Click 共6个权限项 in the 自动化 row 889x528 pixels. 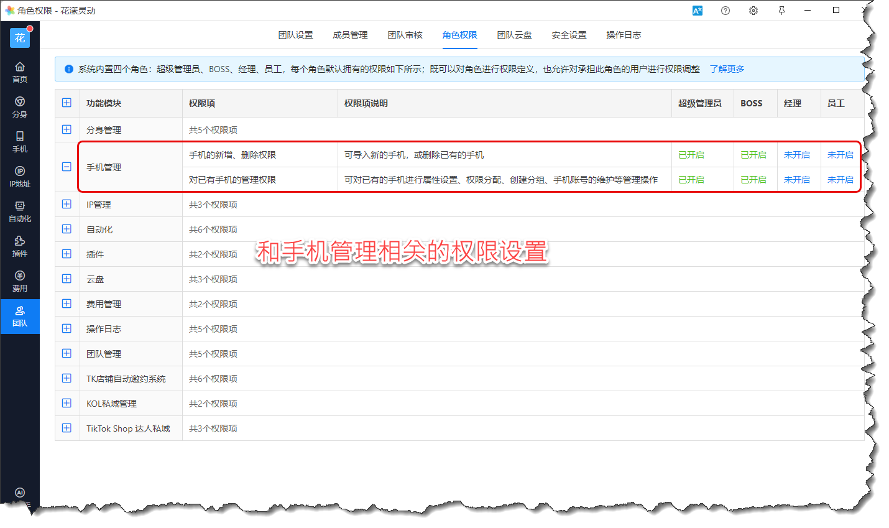coord(213,229)
